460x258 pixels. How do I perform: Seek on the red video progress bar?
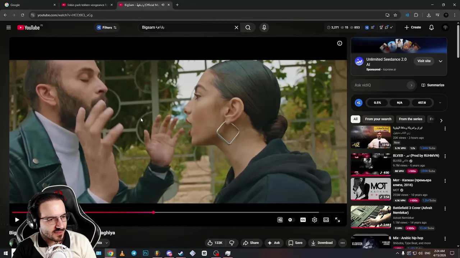pos(178,212)
